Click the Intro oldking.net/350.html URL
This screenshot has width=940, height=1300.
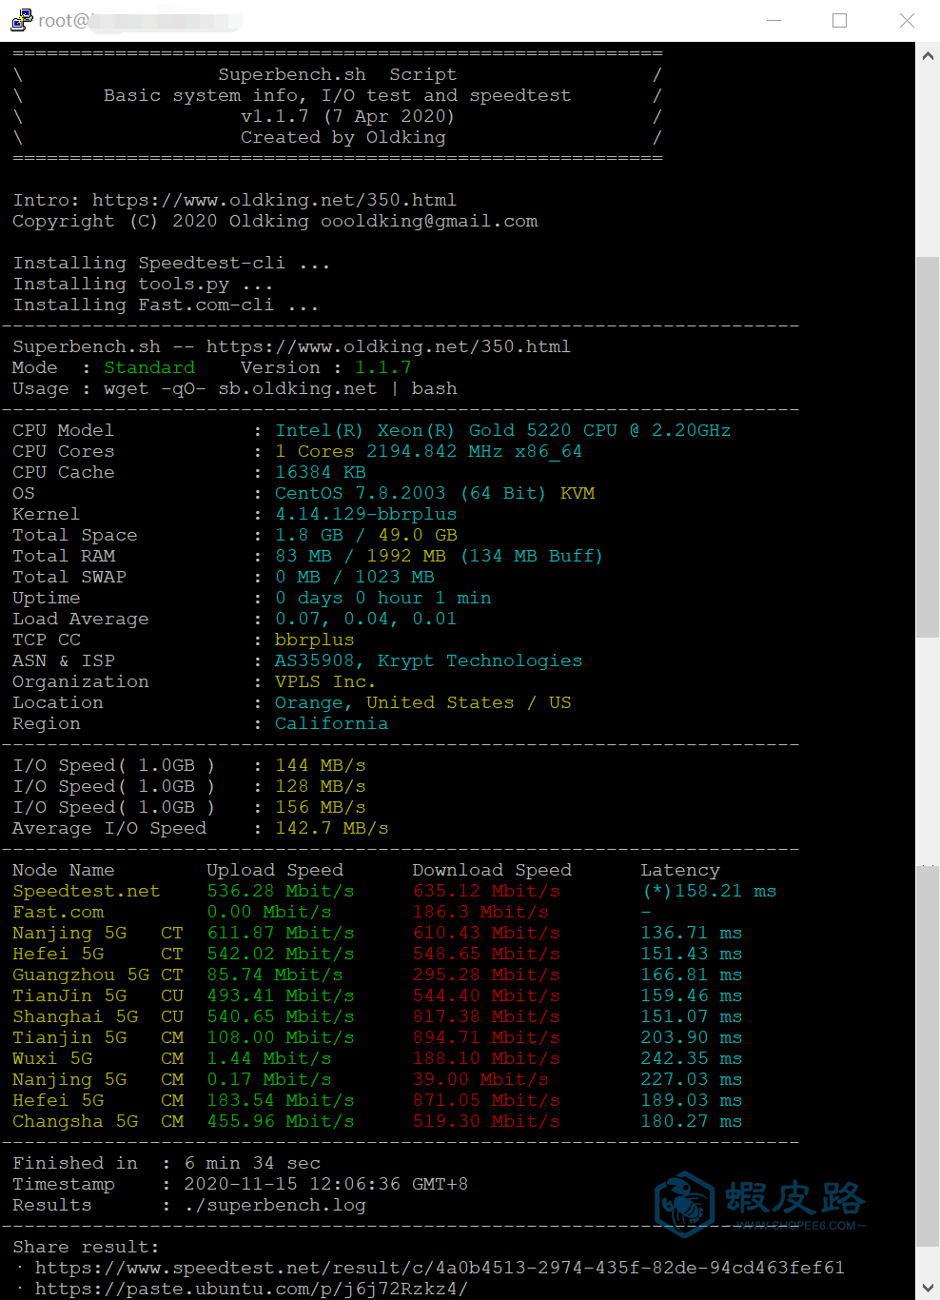coord(274,200)
